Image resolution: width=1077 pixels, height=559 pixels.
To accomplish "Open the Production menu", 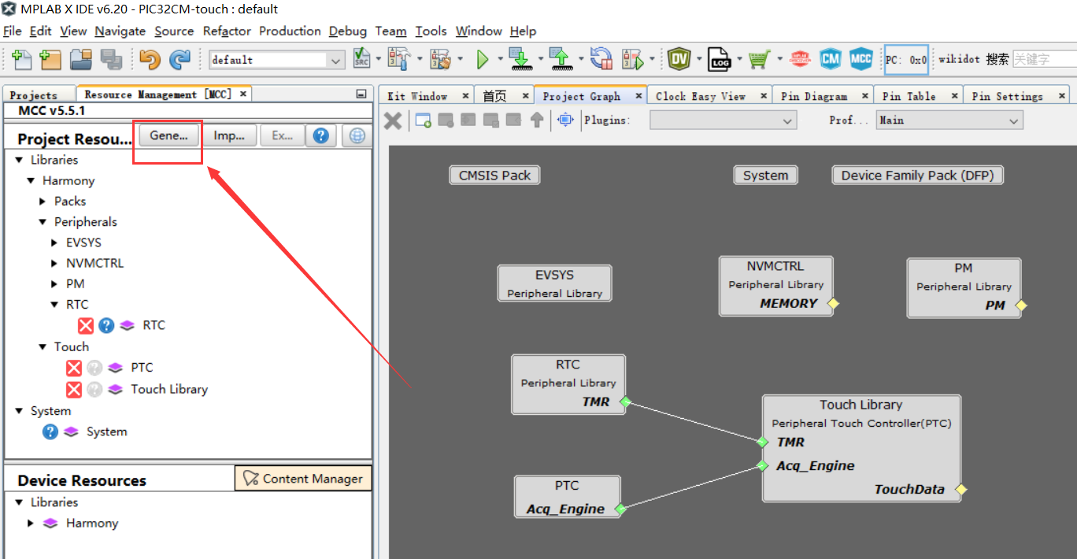I will coord(290,31).
